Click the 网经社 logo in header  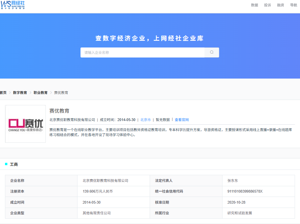click(13, 5)
